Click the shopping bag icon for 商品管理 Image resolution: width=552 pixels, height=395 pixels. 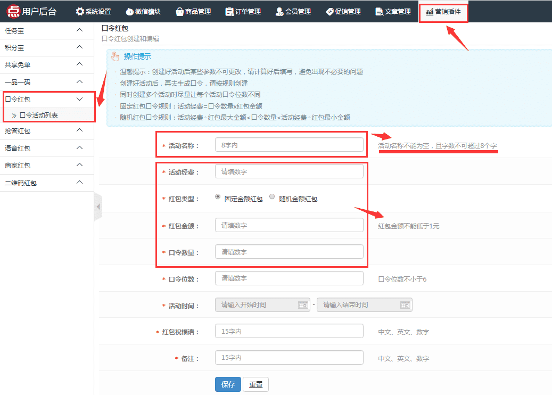(x=180, y=12)
